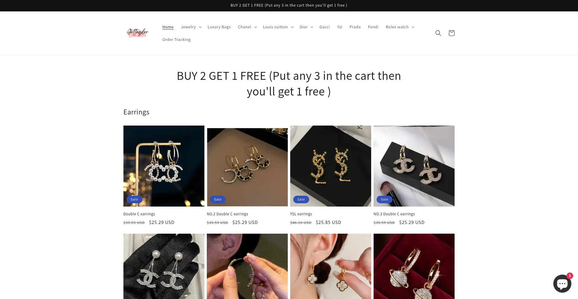Click Sale badge on YSL earrings
Image resolution: width=578 pixels, height=299 pixels.
point(301,199)
